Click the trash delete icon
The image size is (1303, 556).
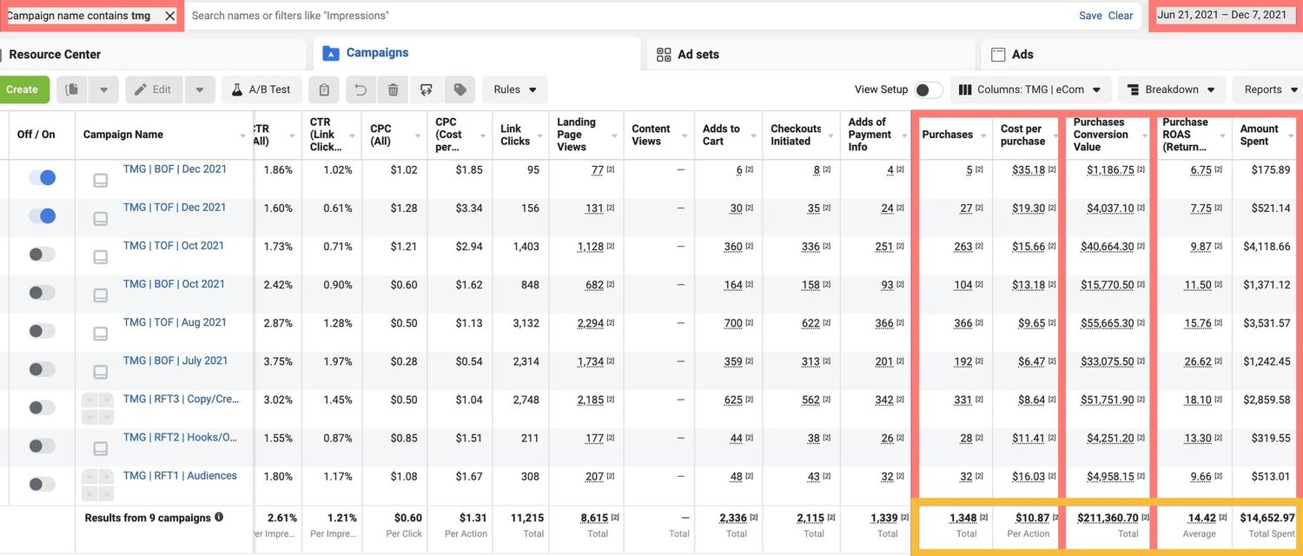[x=393, y=89]
